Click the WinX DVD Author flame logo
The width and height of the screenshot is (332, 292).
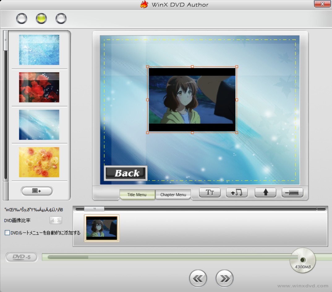(144, 4)
